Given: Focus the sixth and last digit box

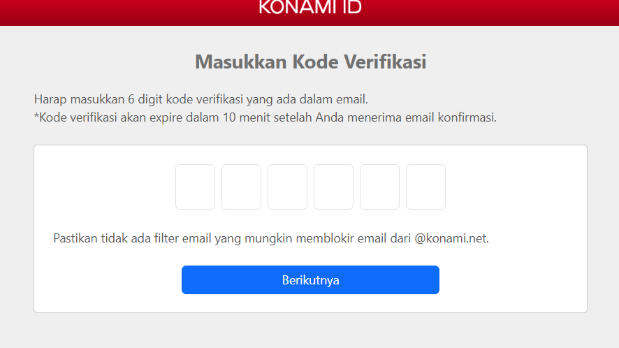Looking at the screenshot, I should [425, 187].
